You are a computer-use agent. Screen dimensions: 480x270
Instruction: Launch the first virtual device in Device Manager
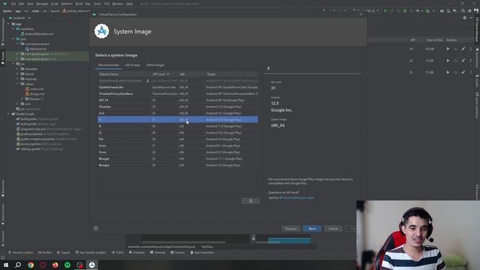448,49
